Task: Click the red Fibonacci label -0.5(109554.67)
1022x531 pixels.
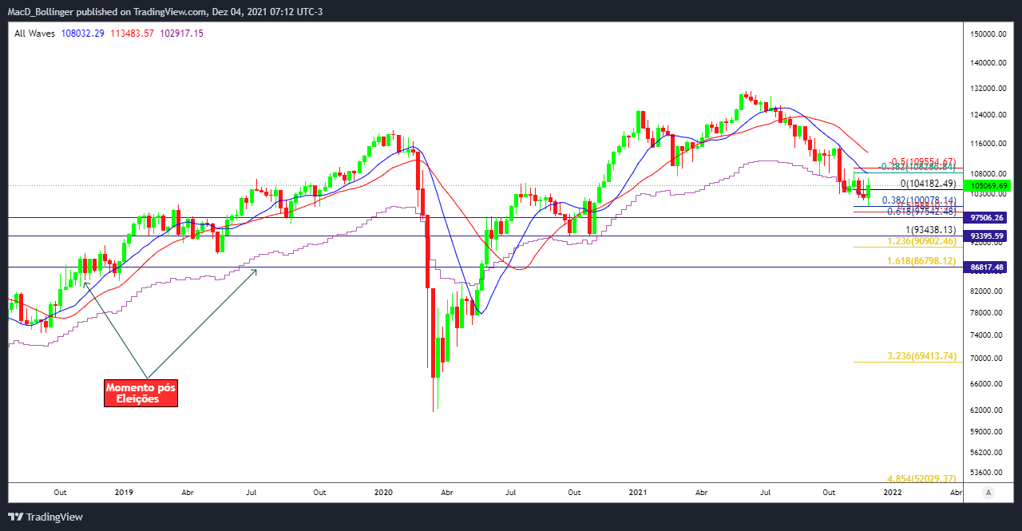Action: click(922, 161)
